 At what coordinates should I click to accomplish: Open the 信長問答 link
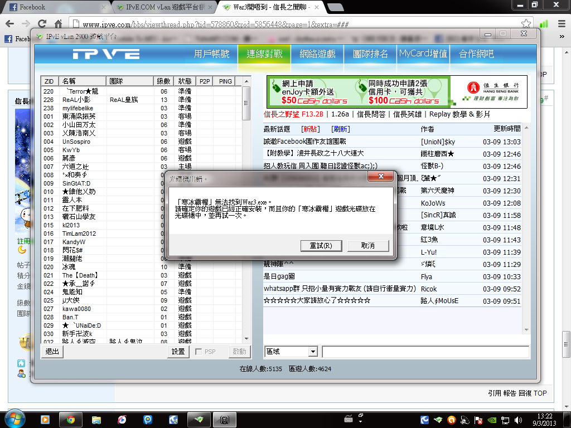point(372,114)
